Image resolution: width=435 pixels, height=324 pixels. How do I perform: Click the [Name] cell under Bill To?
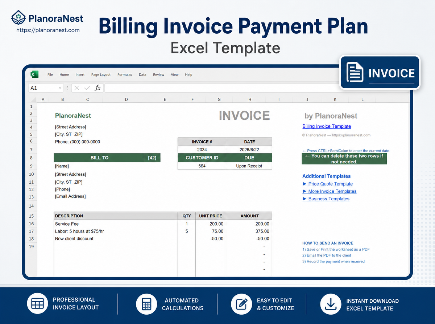coord(62,166)
